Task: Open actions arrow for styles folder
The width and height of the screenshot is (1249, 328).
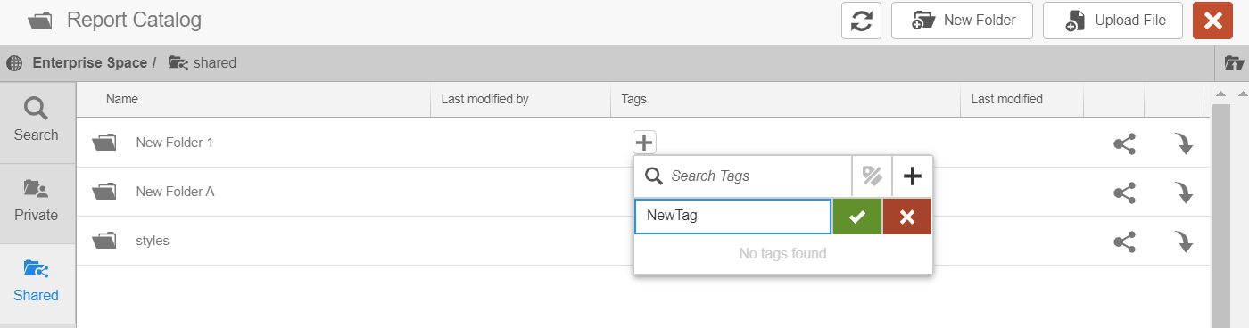Action: click(x=1185, y=242)
